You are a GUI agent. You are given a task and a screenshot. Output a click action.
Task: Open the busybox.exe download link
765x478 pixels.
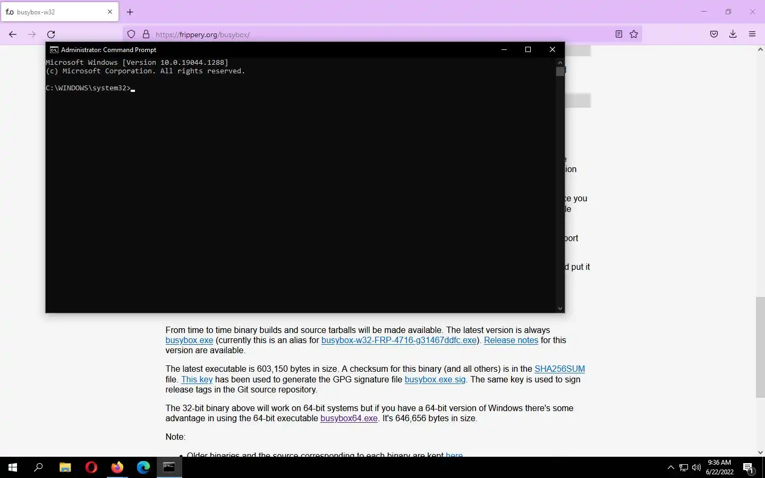(189, 340)
